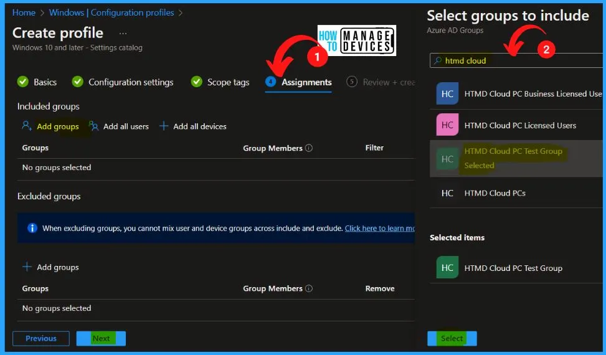
Task: Add groups under Excluded groups
Action: [57, 267]
